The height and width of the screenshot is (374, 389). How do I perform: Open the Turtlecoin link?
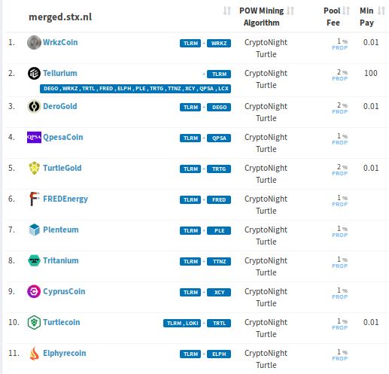point(62,322)
